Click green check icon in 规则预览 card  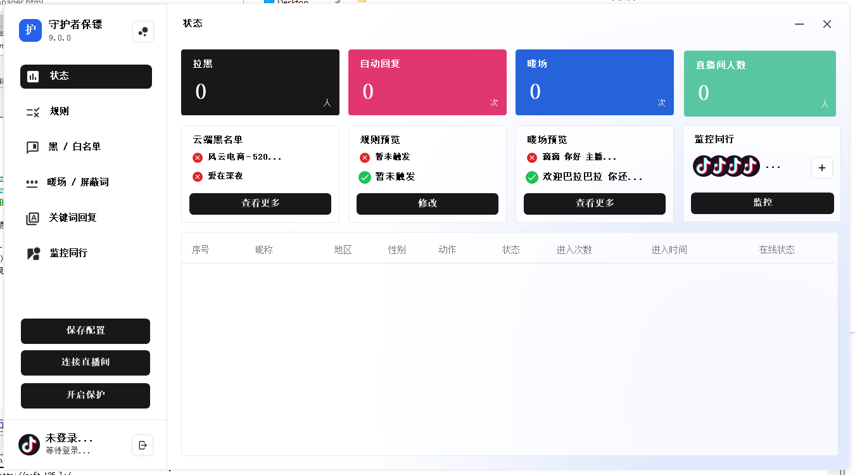[365, 177]
